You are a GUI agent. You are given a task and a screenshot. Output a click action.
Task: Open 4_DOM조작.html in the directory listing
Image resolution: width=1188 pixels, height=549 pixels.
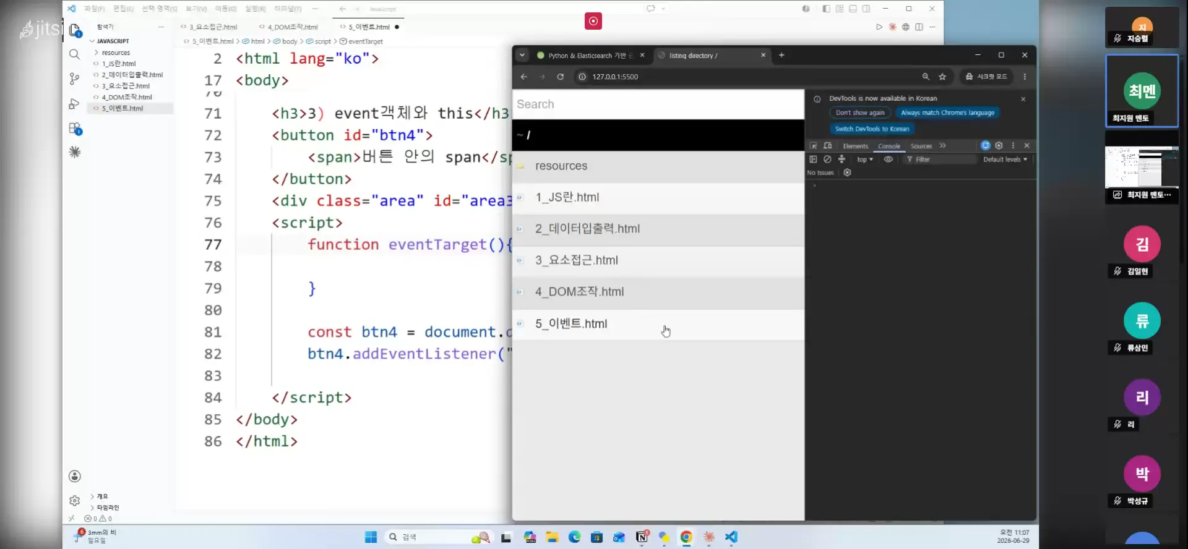click(x=579, y=292)
